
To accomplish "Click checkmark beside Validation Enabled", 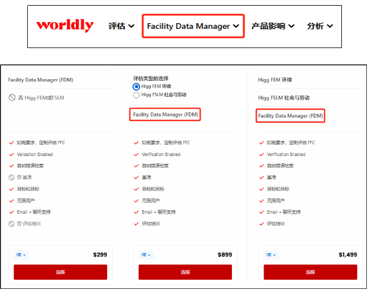I will pos(11,154).
